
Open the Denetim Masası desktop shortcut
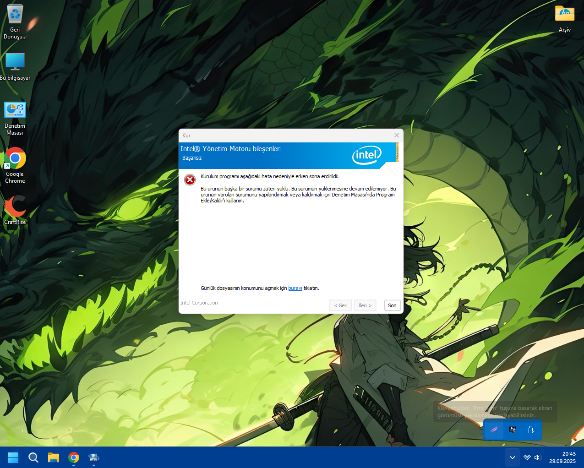tap(15, 118)
